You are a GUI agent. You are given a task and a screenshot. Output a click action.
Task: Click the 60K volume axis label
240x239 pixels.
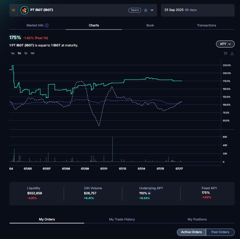point(225,137)
